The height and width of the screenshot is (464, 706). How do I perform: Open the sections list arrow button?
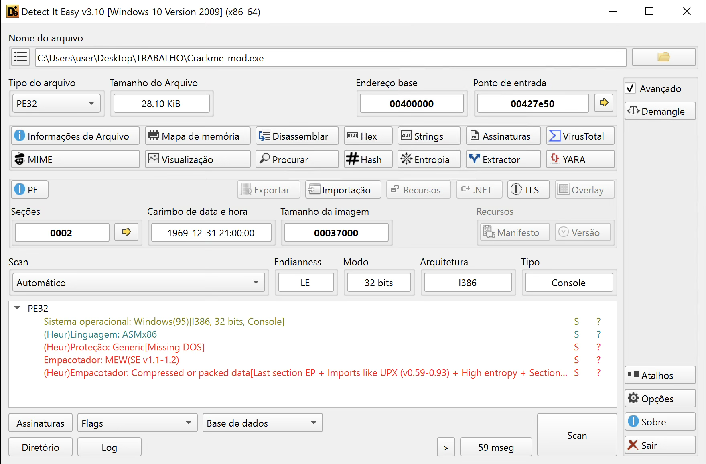point(126,232)
